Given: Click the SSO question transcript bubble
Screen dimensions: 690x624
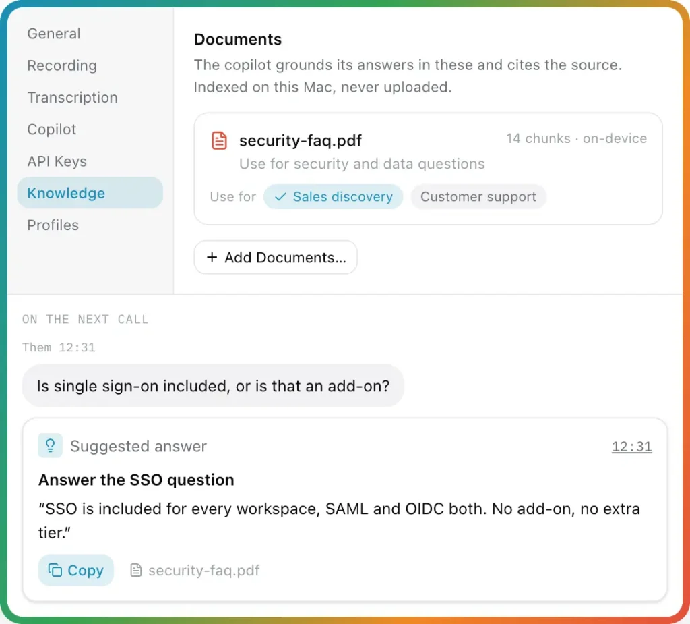Looking at the screenshot, I should (213, 386).
